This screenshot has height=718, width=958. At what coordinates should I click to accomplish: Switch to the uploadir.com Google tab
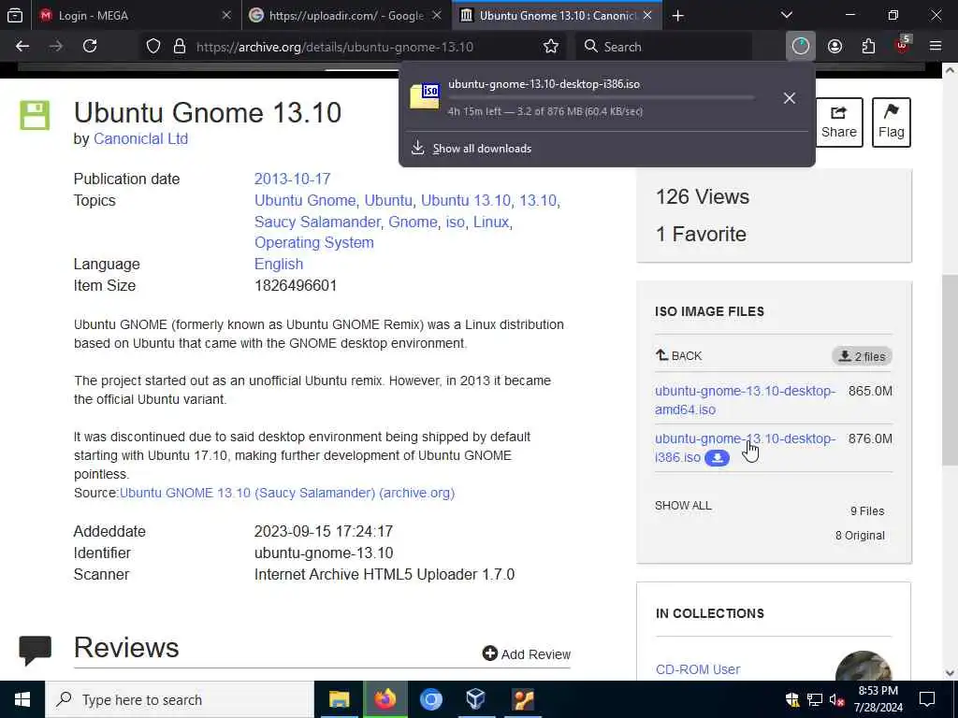coord(346,16)
